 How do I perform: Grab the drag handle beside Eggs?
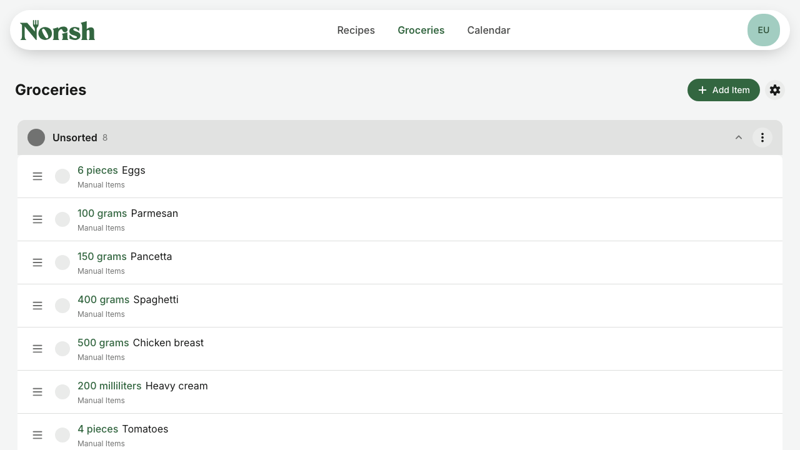(37, 176)
